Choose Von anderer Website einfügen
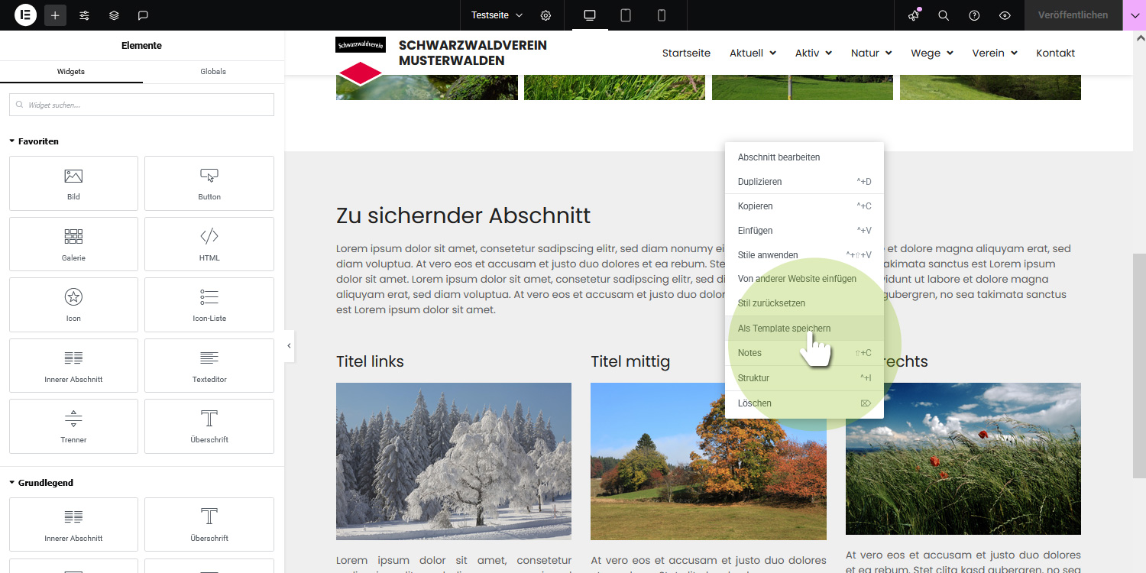1146x573 pixels. [804, 279]
